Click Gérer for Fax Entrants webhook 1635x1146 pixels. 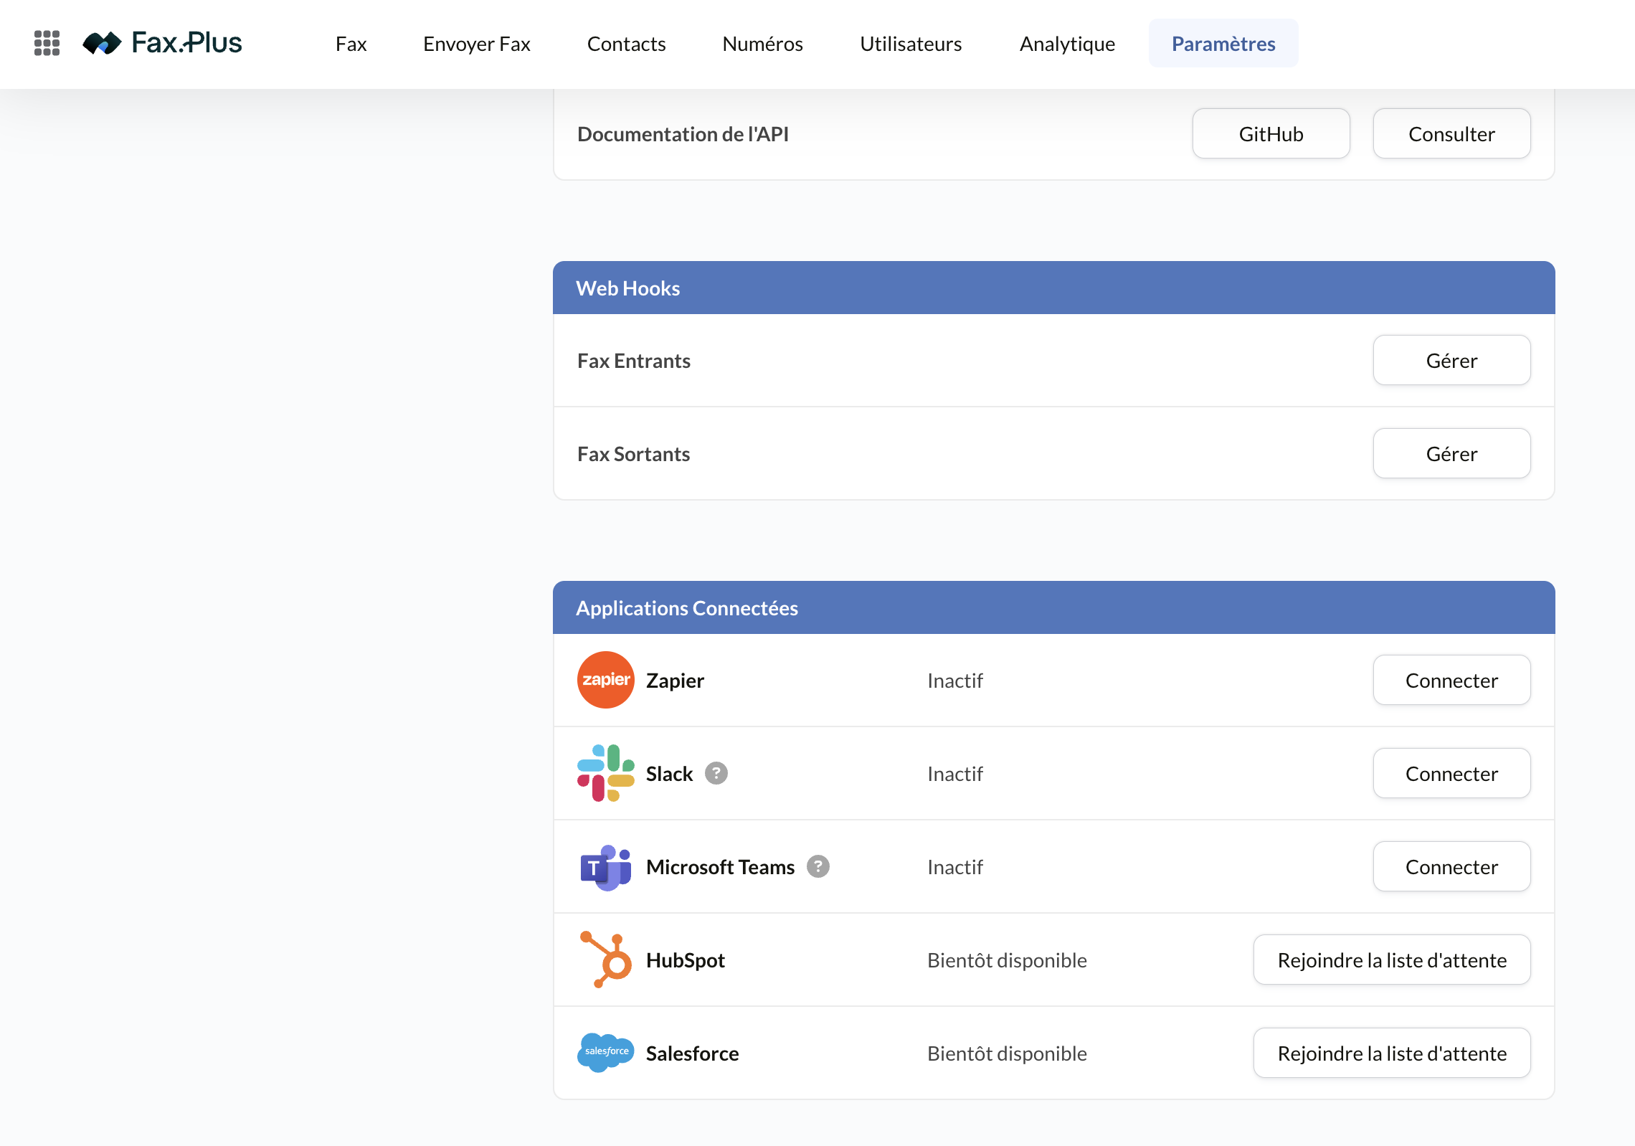(1451, 361)
